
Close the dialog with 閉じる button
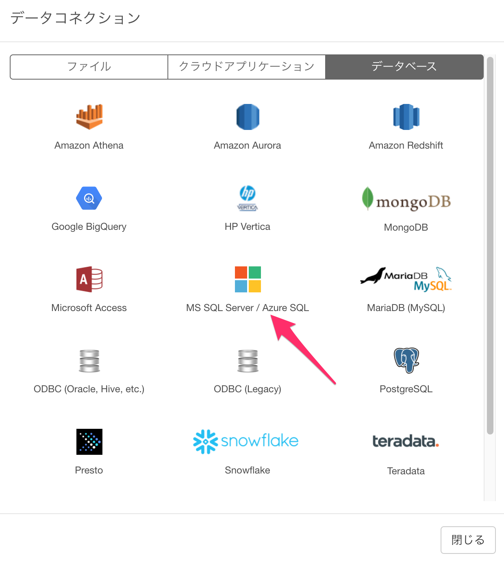point(468,540)
